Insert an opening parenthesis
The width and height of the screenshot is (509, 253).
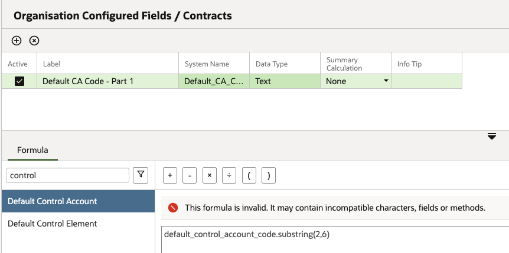pos(249,176)
